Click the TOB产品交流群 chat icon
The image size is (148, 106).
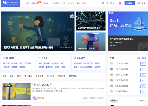111,69
